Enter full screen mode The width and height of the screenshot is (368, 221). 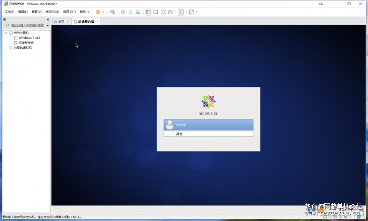pos(163,12)
